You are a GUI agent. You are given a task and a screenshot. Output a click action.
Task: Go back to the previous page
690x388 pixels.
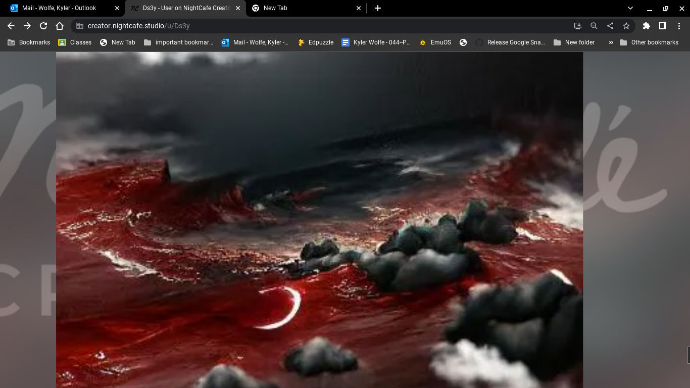coord(11,26)
